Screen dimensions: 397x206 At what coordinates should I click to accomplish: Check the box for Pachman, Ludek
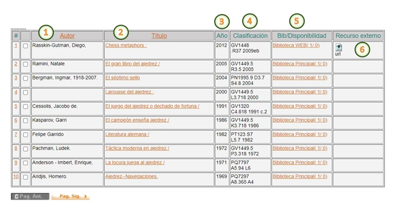click(25, 149)
